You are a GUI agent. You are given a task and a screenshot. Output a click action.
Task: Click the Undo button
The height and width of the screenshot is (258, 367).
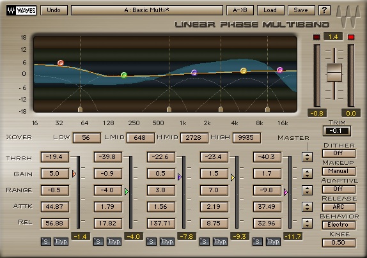tap(54, 10)
